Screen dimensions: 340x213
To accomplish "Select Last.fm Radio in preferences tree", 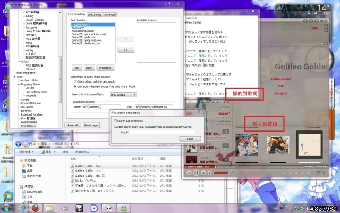I will pos(29,122).
